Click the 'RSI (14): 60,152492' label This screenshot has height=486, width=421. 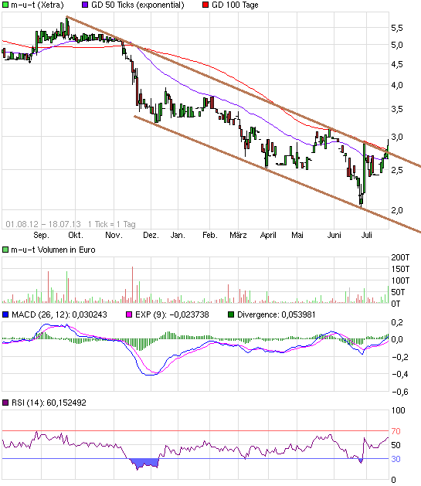49,403
